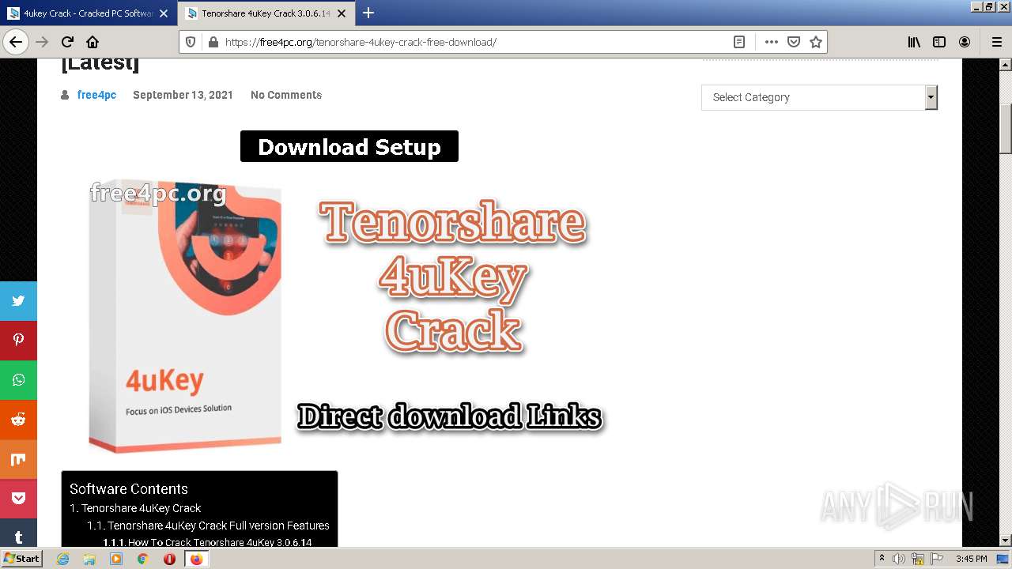Open the Library icon
Image resolution: width=1012 pixels, height=569 pixels.
(914, 42)
